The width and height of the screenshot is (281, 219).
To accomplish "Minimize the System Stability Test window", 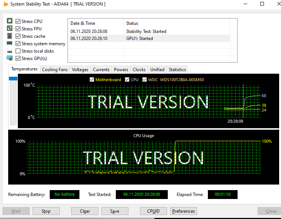I will point(245,4).
